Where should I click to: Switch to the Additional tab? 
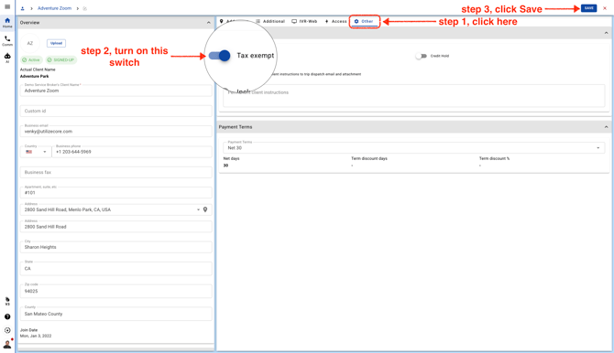coord(270,22)
